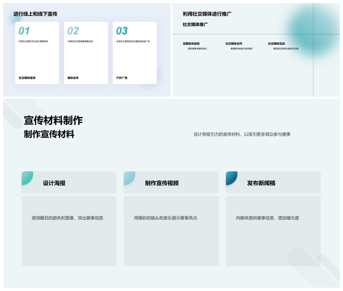Image resolution: width=343 pixels, height=291 pixels.
Task: Click the number 02 on the second card
Action: click(73, 31)
